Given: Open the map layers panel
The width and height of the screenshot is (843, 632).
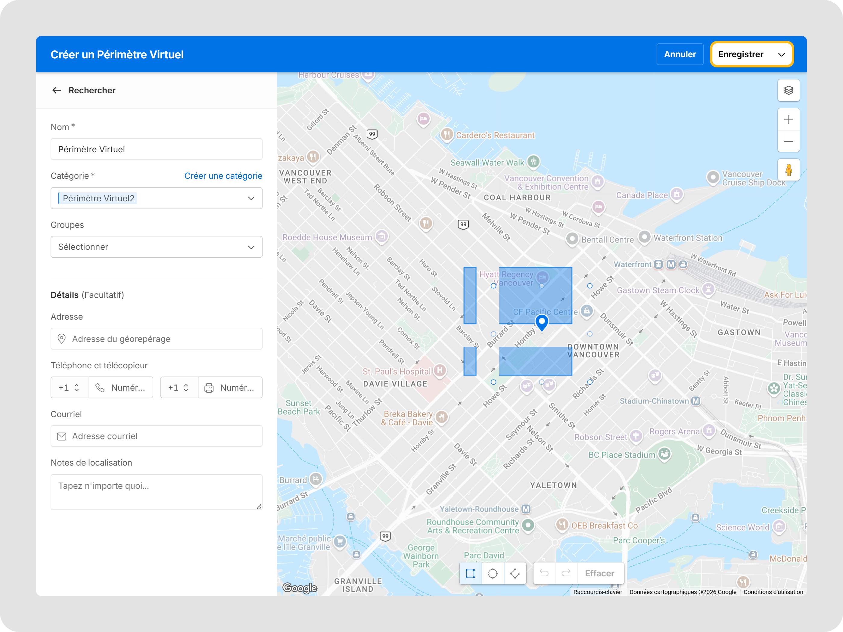Looking at the screenshot, I should pyautogui.click(x=789, y=90).
